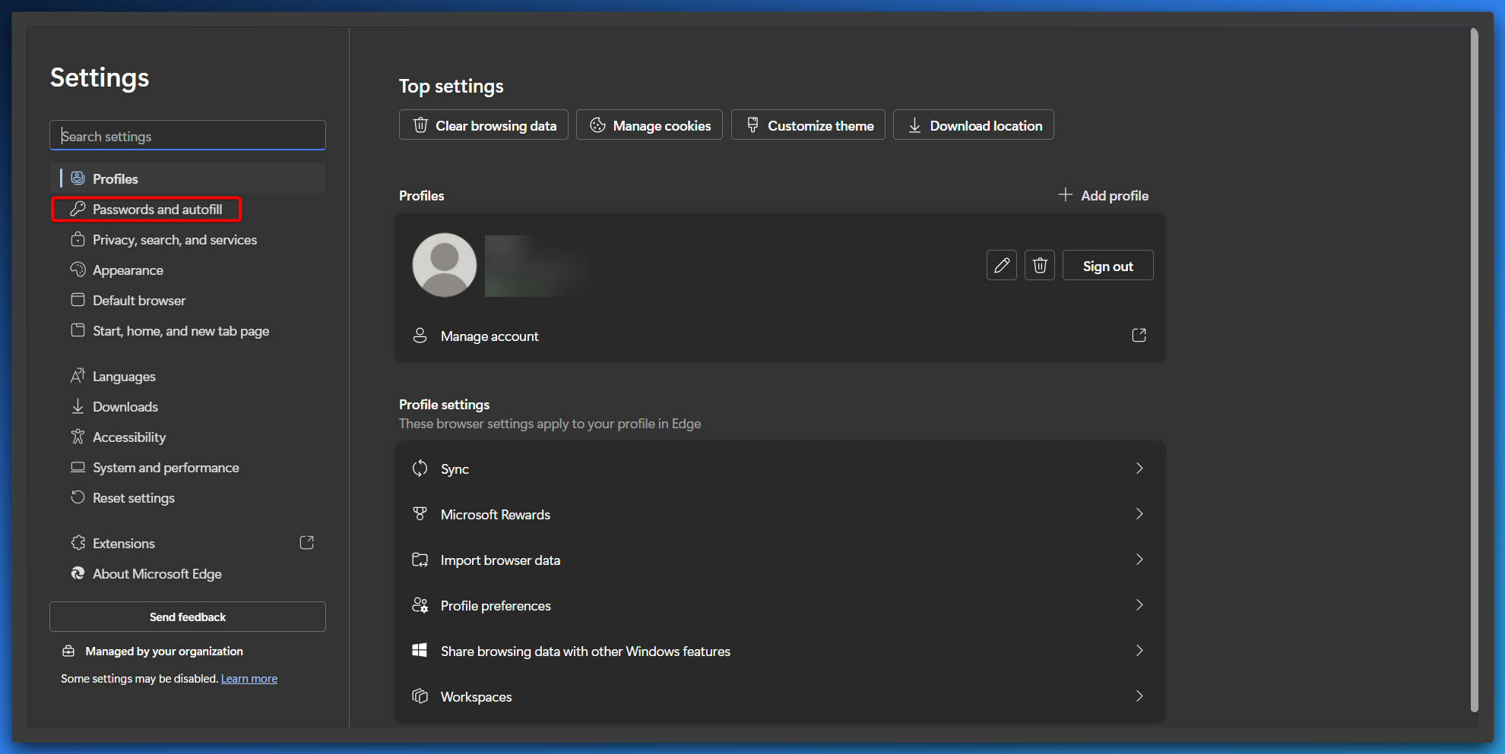1505x754 pixels.
Task: Click the Import browser data icon
Action: pos(420,560)
